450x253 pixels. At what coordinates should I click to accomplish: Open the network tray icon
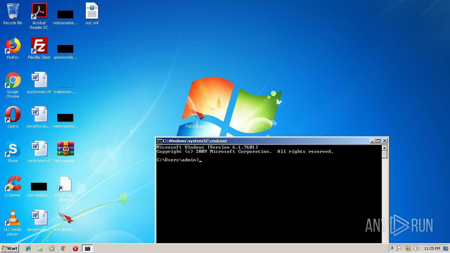click(x=408, y=248)
